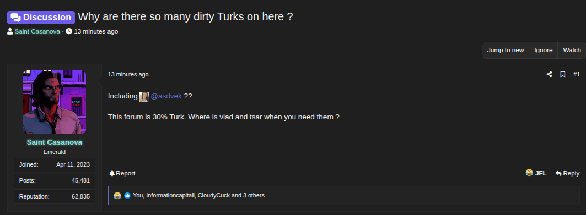Screen dimensions: 586x215
Task: Open the Discussion prefix label
Action: click(41, 17)
